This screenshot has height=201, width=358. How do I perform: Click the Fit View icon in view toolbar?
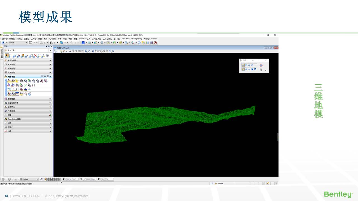[83, 51]
